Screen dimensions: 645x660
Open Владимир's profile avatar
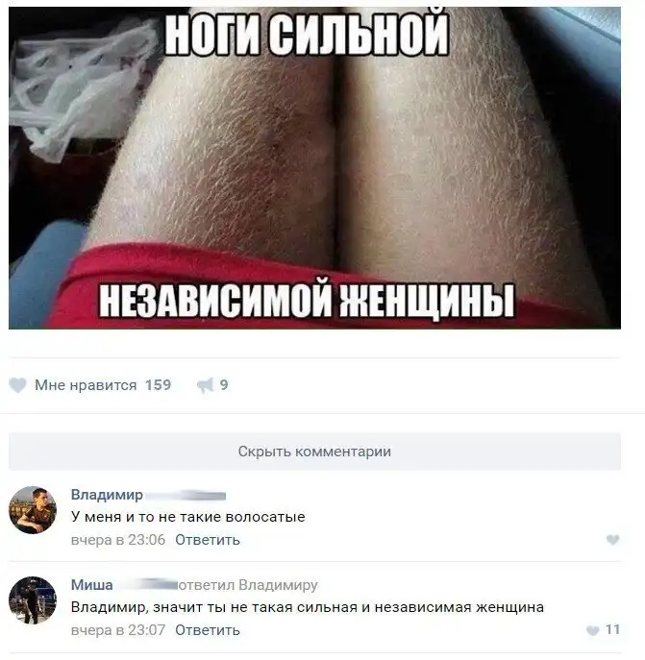(x=33, y=510)
